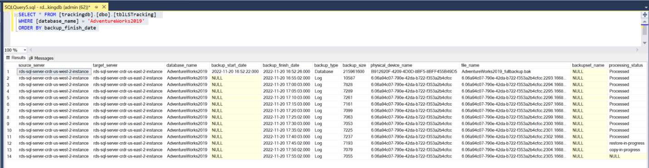
Task: Click the processing_status column header
Action: pyautogui.click(x=627, y=65)
